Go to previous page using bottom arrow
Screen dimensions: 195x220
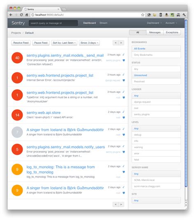coord(116,204)
